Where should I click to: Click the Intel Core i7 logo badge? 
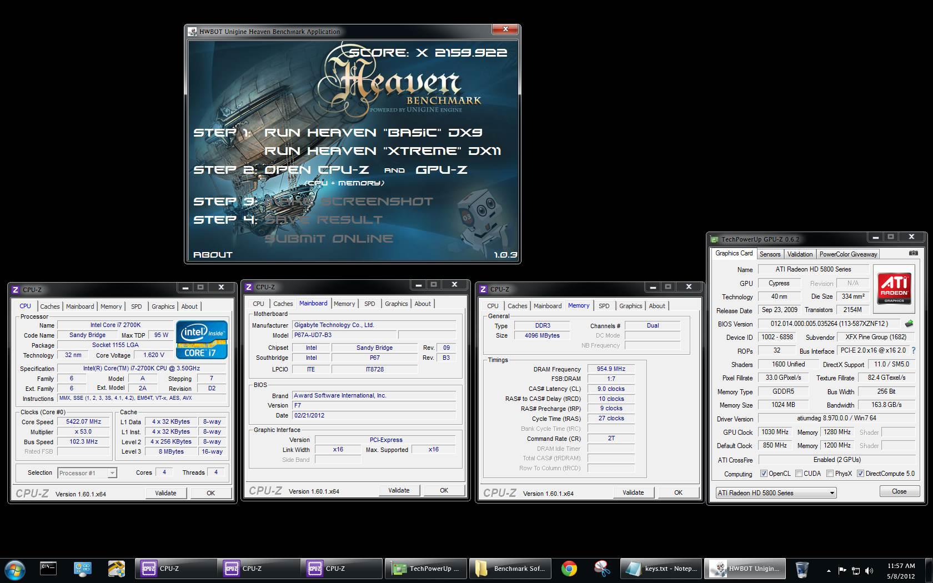tap(202, 339)
